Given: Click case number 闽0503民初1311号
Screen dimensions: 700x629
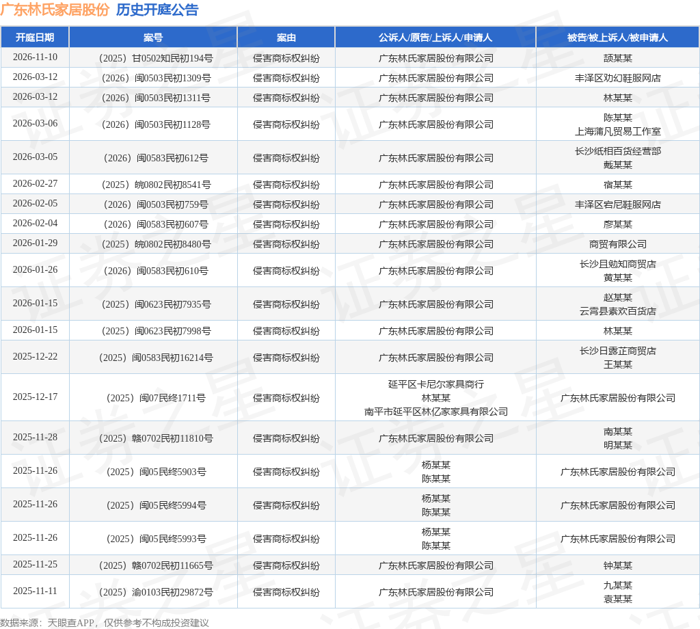Looking at the screenshot, I should pyautogui.click(x=156, y=98).
